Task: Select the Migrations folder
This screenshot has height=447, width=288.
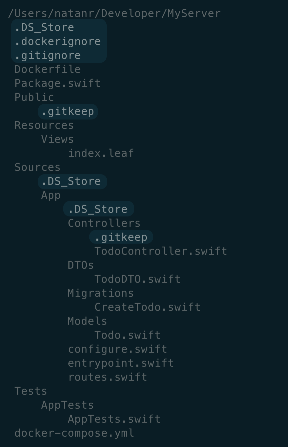Action: coord(100,293)
